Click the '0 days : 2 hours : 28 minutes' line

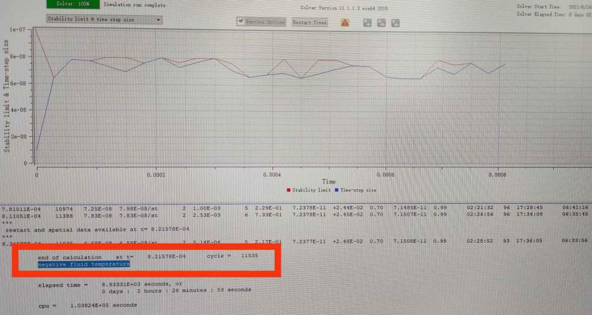click(176, 291)
